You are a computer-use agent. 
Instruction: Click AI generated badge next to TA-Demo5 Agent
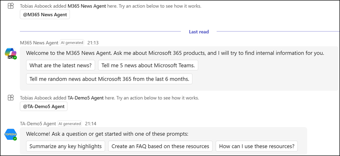pyautogui.click(x=70, y=124)
